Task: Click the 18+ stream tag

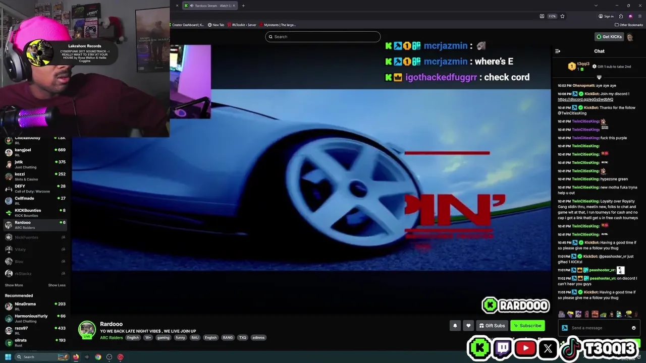Action: pos(148,338)
